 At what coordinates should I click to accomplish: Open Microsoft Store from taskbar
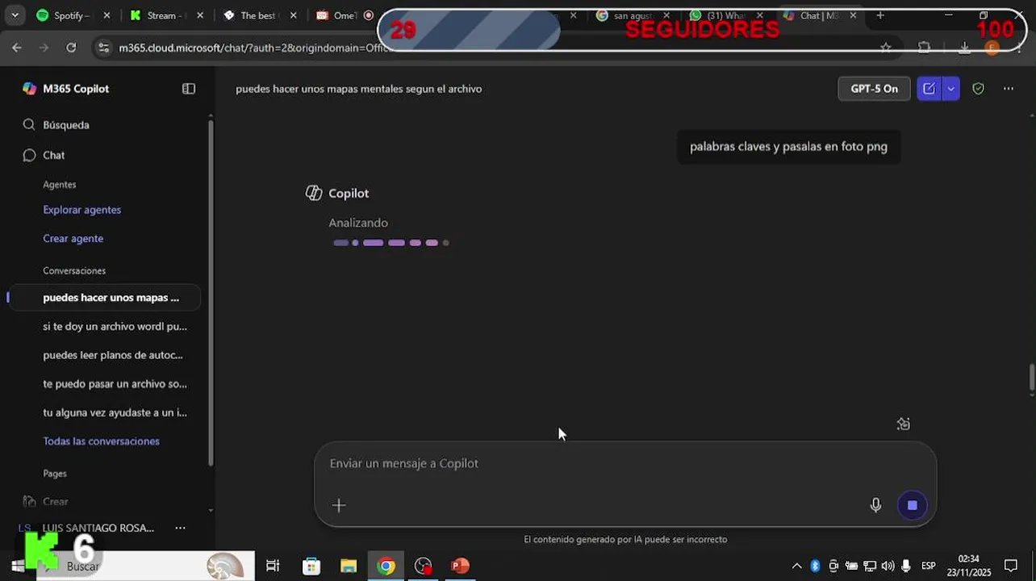pos(311,566)
